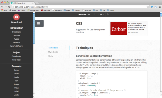This screenshot has width=162, height=98.
Task: Open Label element docs
Action: click(x=16, y=91)
